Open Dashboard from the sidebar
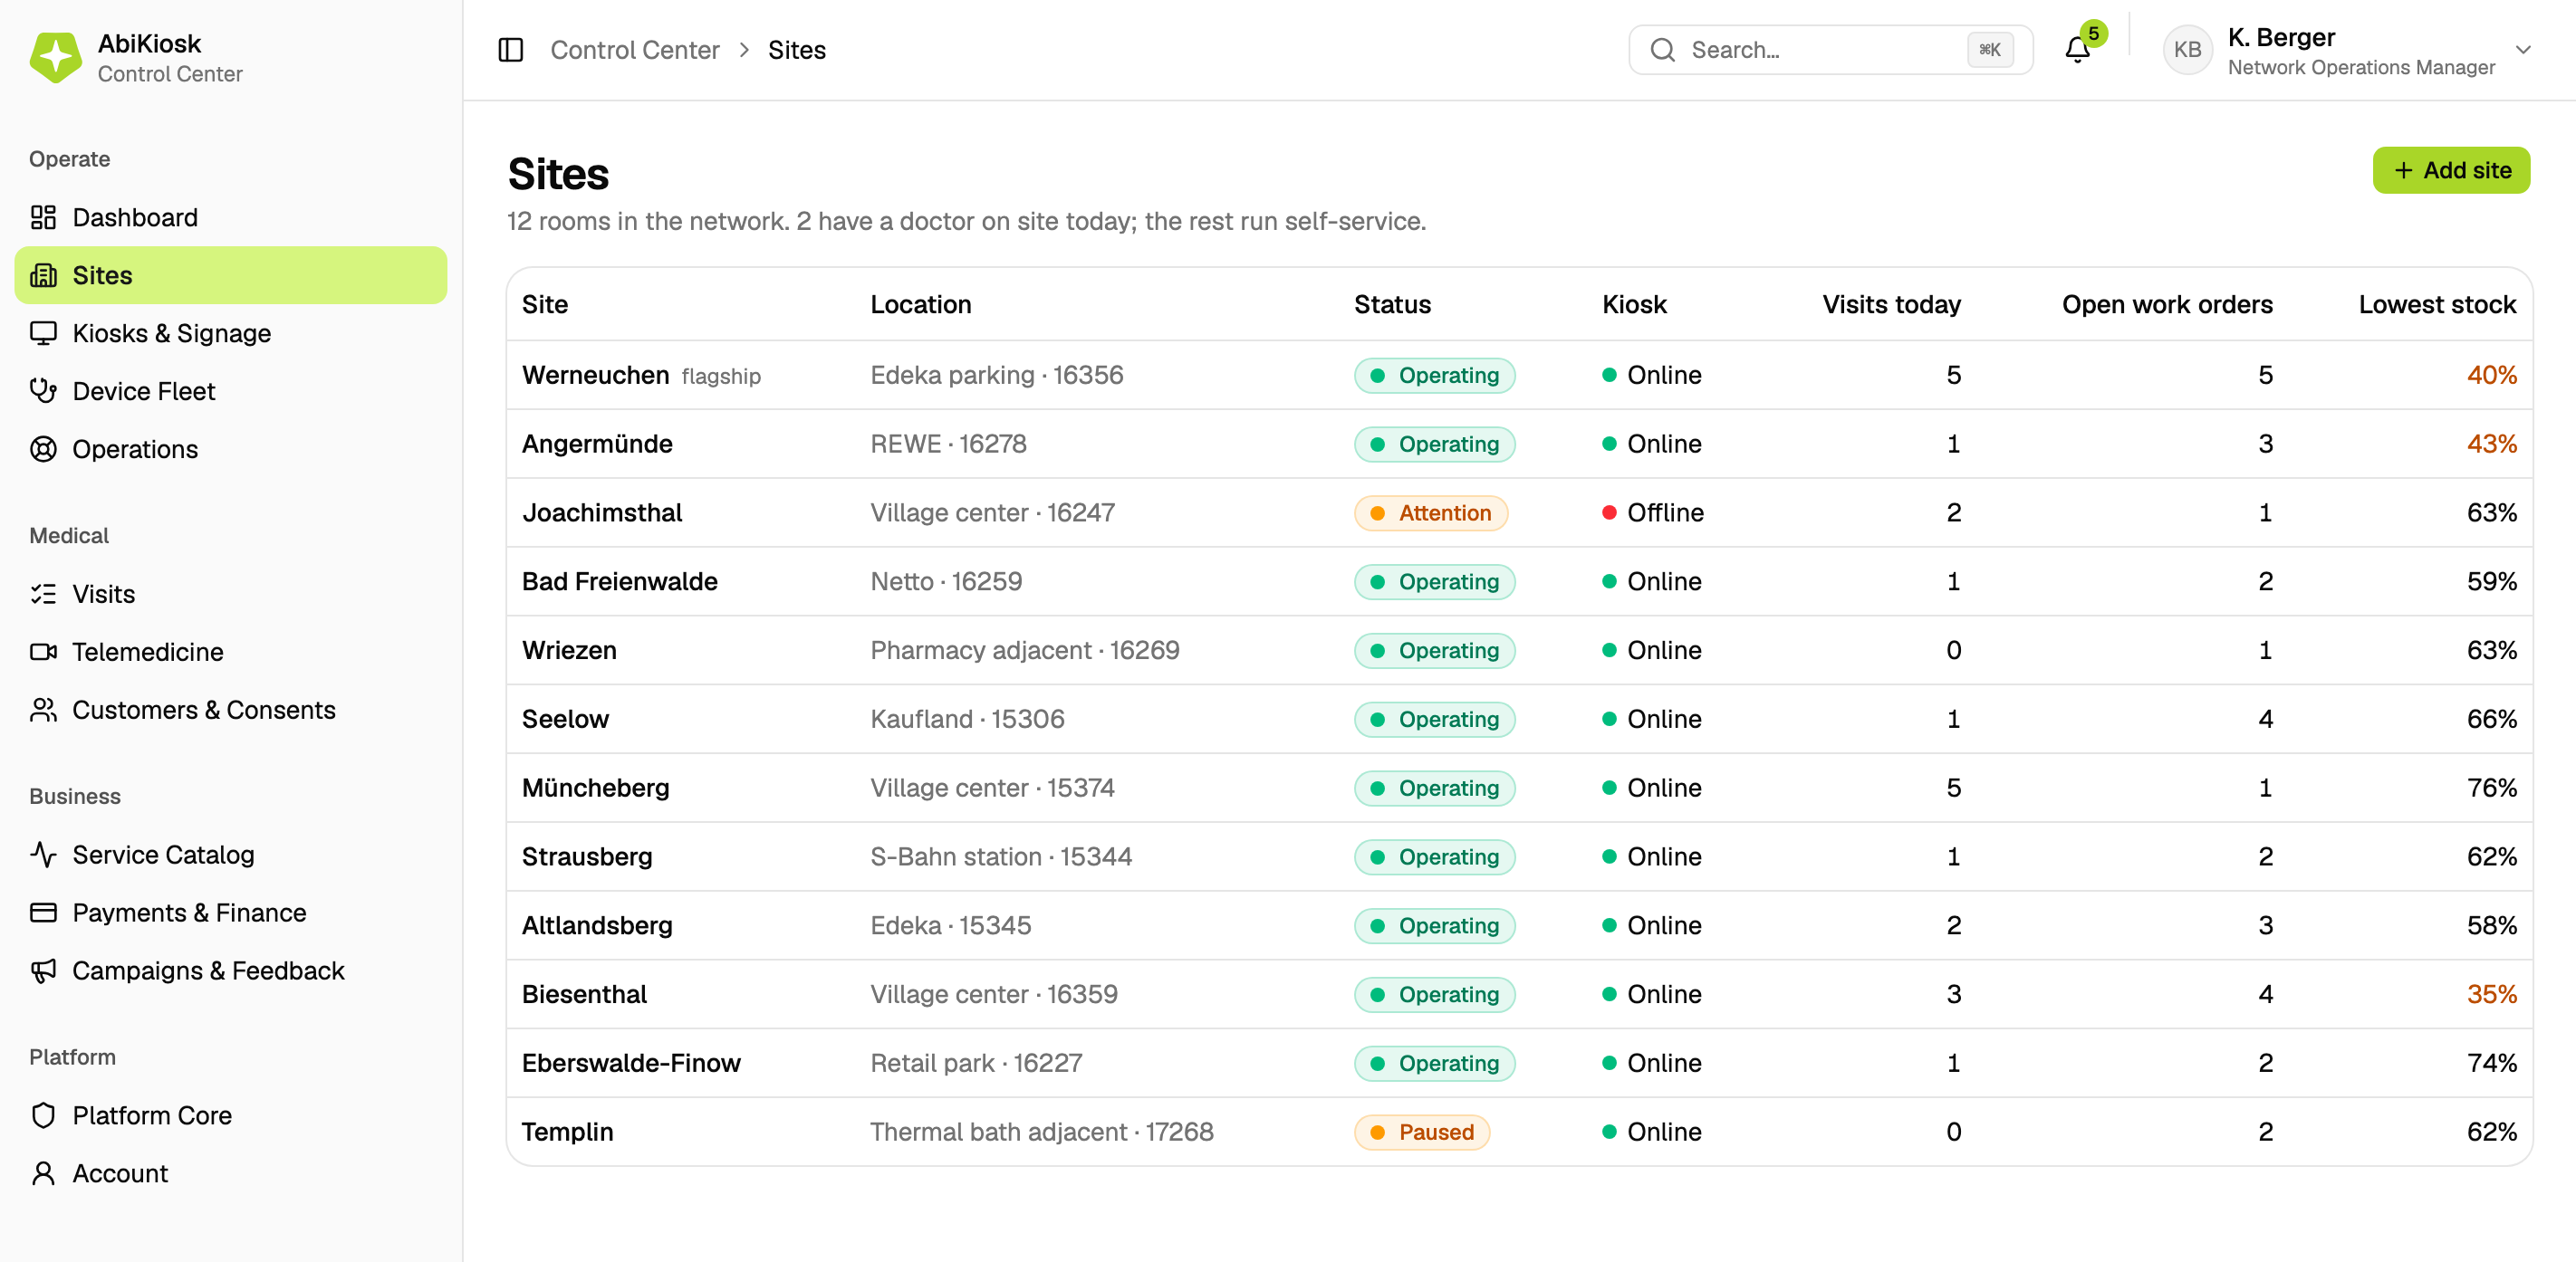 (x=231, y=217)
